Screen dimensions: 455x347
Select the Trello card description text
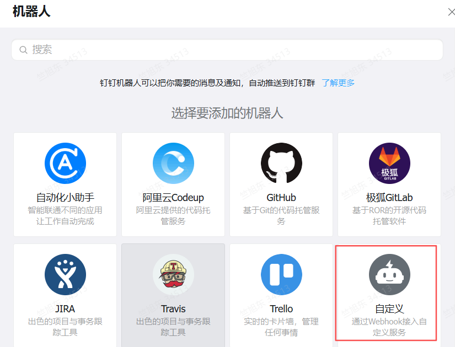pos(281,327)
